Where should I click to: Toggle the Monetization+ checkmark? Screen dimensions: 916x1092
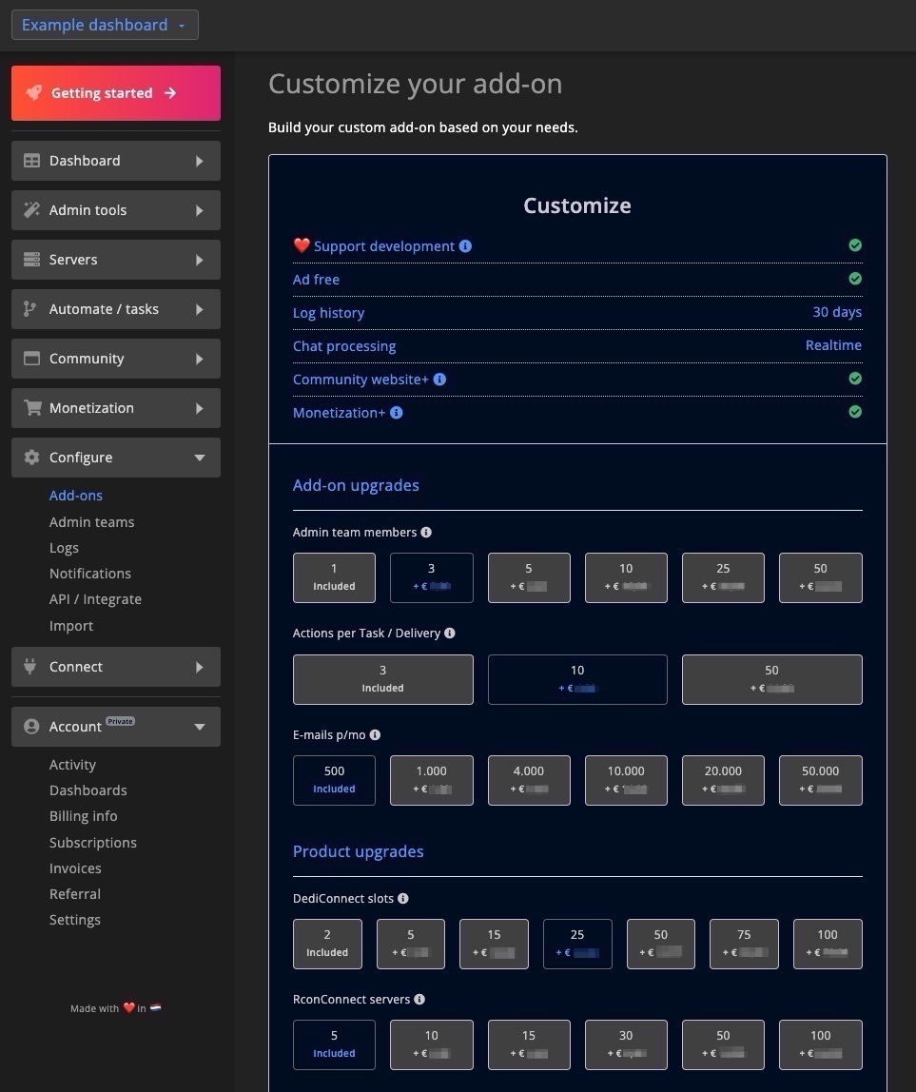point(854,412)
